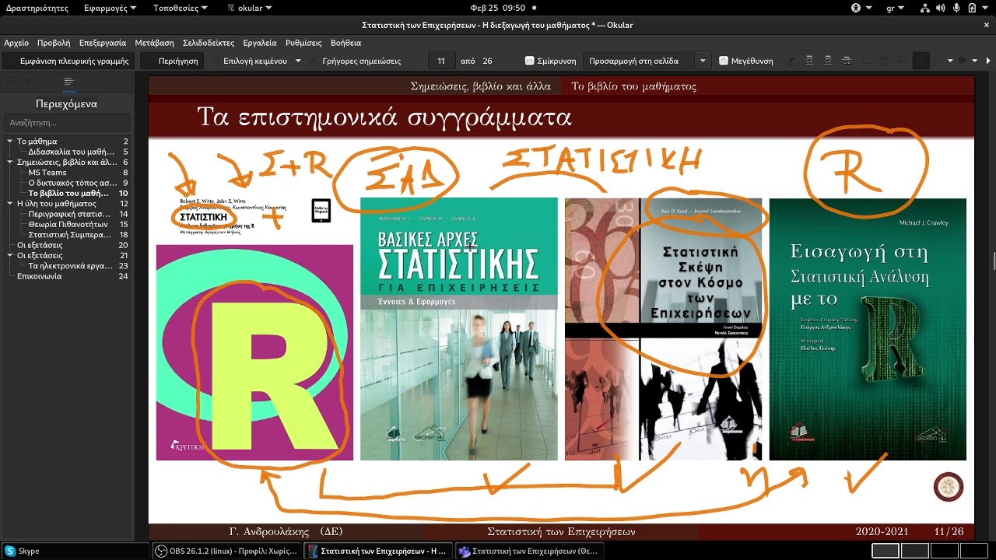Follow slide header link Το βιβλίο του μαθήματος
This screenshot has width=996, height=560.
633,86
